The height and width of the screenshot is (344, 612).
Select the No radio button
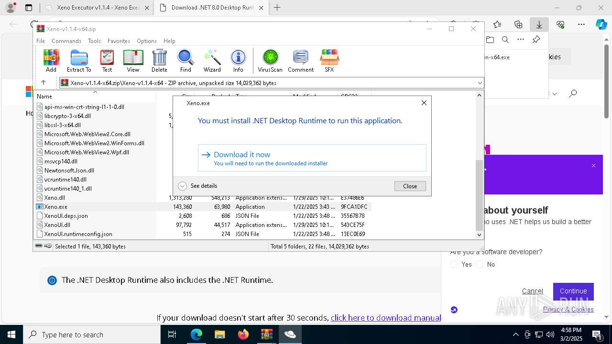point(480,264)
